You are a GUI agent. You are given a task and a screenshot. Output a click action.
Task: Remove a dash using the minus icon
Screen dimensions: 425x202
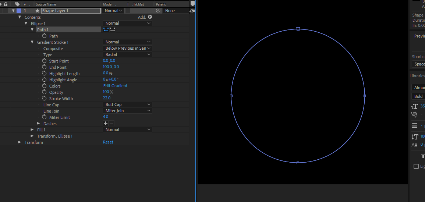(111, 123)
